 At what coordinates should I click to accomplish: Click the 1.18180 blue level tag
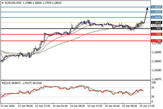coord(157,17)
